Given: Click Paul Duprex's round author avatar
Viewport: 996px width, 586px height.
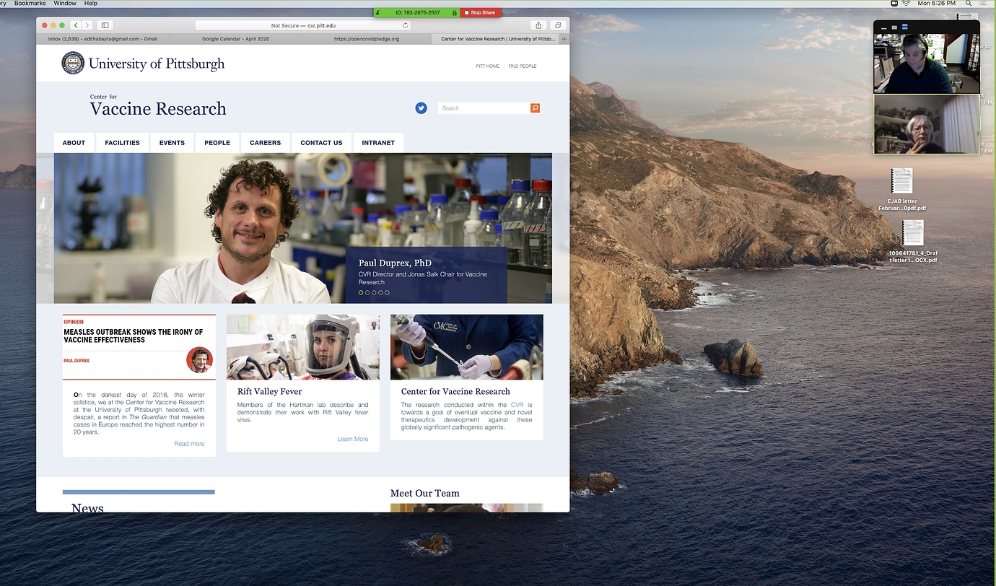Looking at the screenshot, I should [199, 360].
